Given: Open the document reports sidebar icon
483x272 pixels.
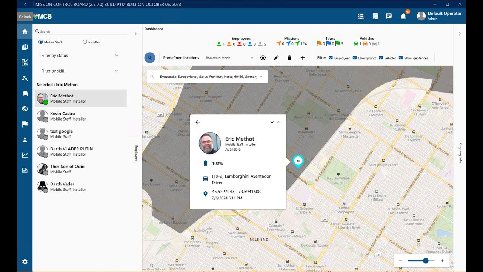Looking at the screenshot, I should pos(25,170).
